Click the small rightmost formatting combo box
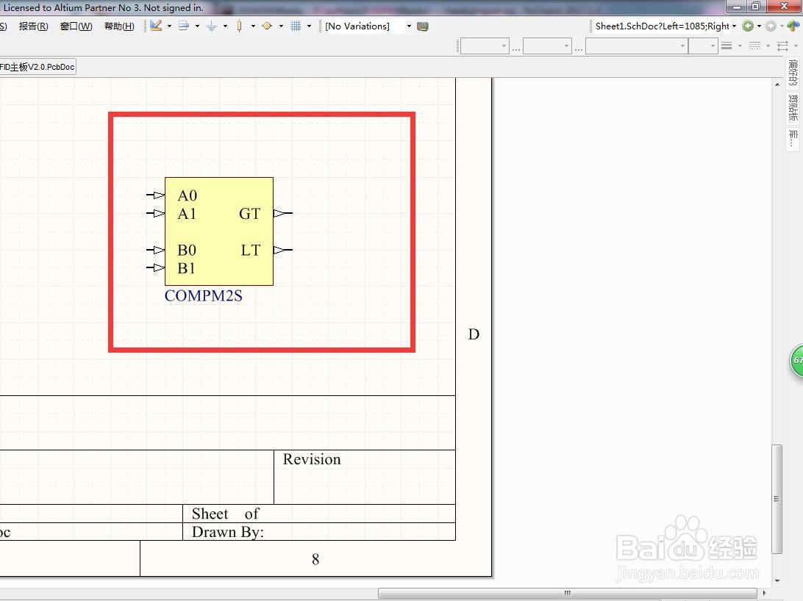This screenshot has height=601, width=803. click(x=703, y=46)
